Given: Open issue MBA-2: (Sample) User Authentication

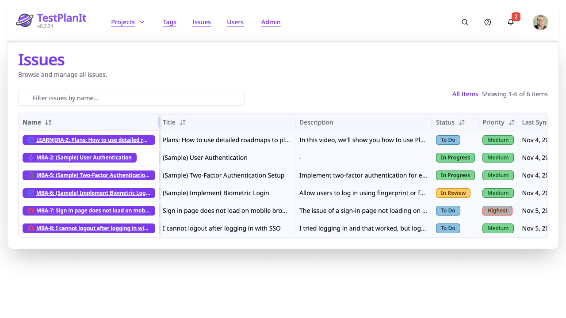Looking at the screenshot, I should coord(84,158).
